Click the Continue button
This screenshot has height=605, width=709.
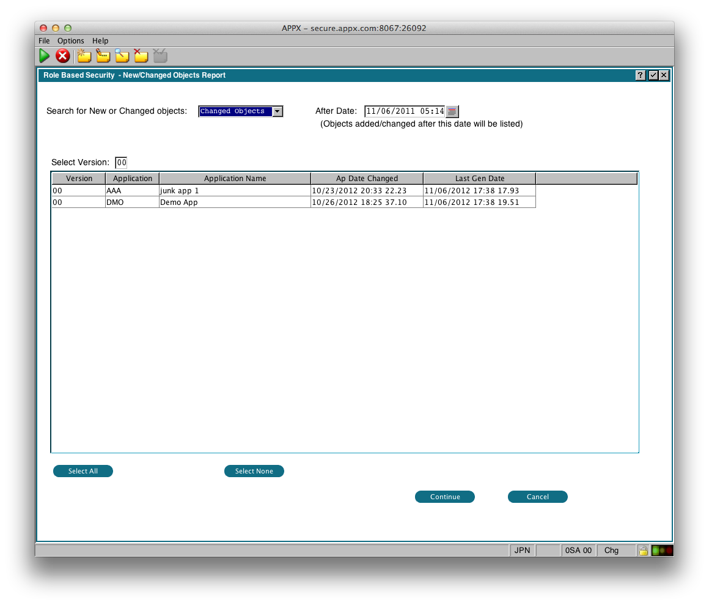(x=444, y=497)
